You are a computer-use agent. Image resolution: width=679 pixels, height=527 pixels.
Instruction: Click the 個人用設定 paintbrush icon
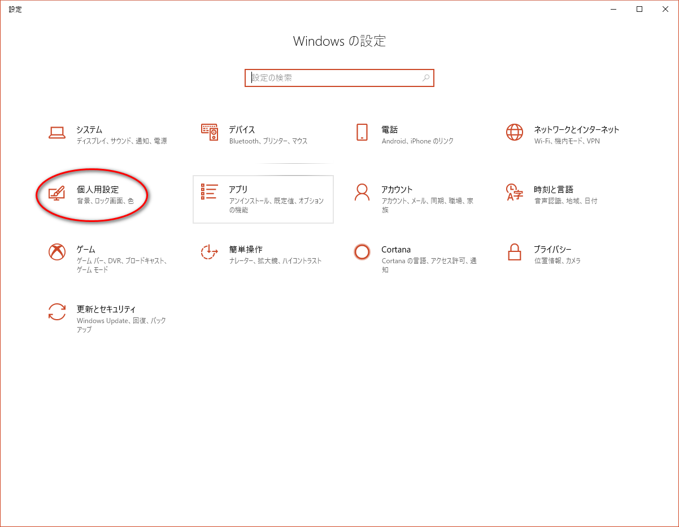(x=57, y=193)
